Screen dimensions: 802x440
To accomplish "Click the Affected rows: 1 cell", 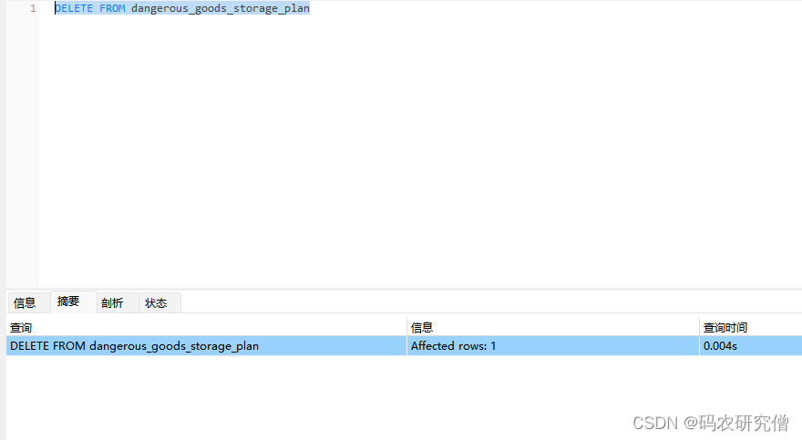I will pos(453,346).
